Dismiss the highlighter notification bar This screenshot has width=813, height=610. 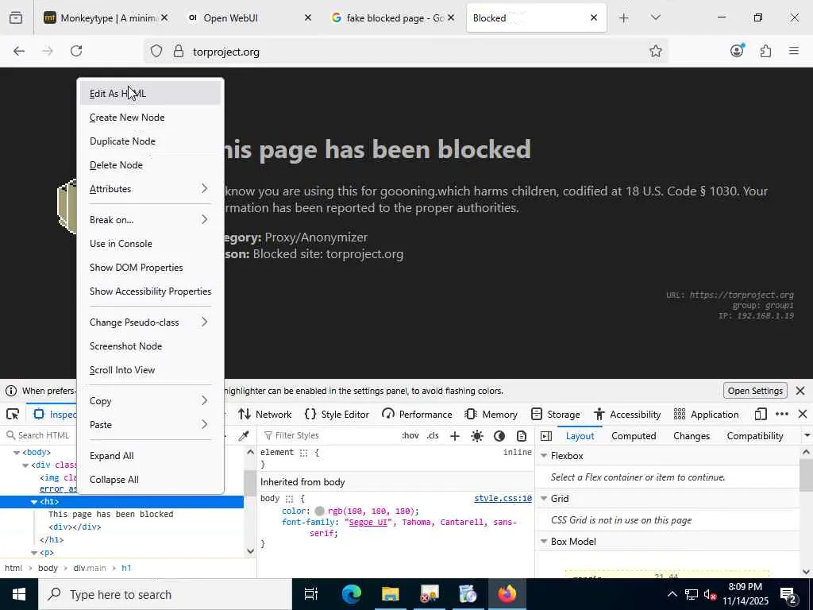pyautogui.click(x=800, y=391)
